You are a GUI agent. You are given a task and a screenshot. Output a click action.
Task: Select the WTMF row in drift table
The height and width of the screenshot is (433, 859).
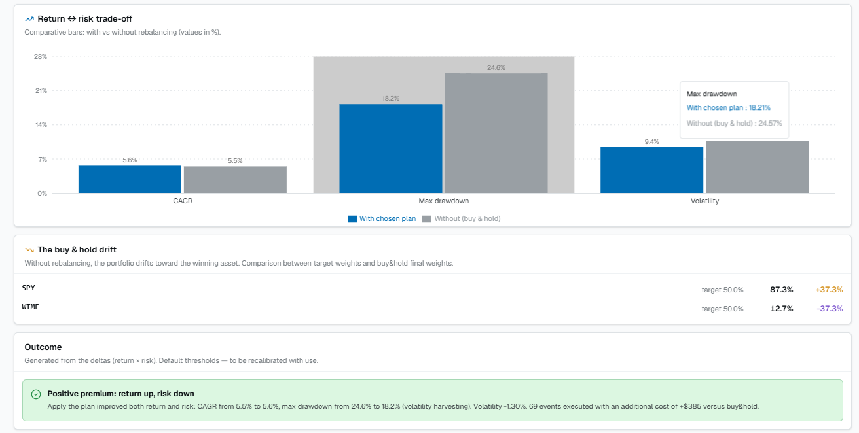(x=432, y=308)
